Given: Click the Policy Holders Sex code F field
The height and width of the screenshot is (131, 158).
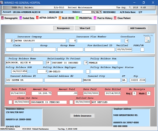Looking at the screenshot, I should pos(85,63).
